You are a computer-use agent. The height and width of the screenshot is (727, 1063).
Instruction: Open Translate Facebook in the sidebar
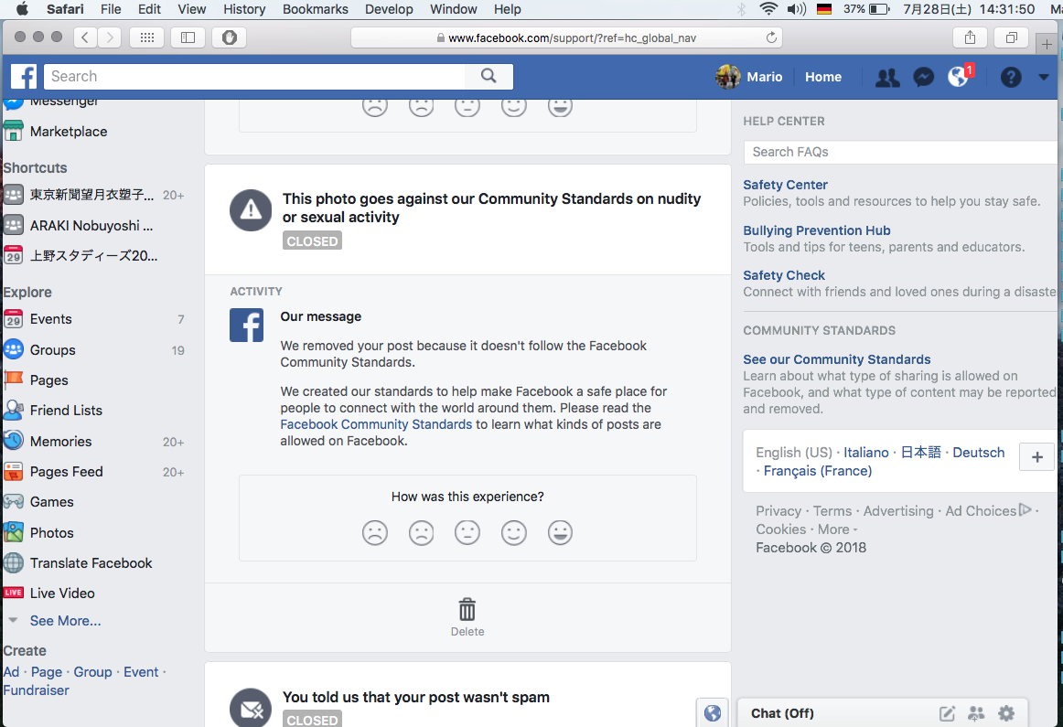point(91,563)
